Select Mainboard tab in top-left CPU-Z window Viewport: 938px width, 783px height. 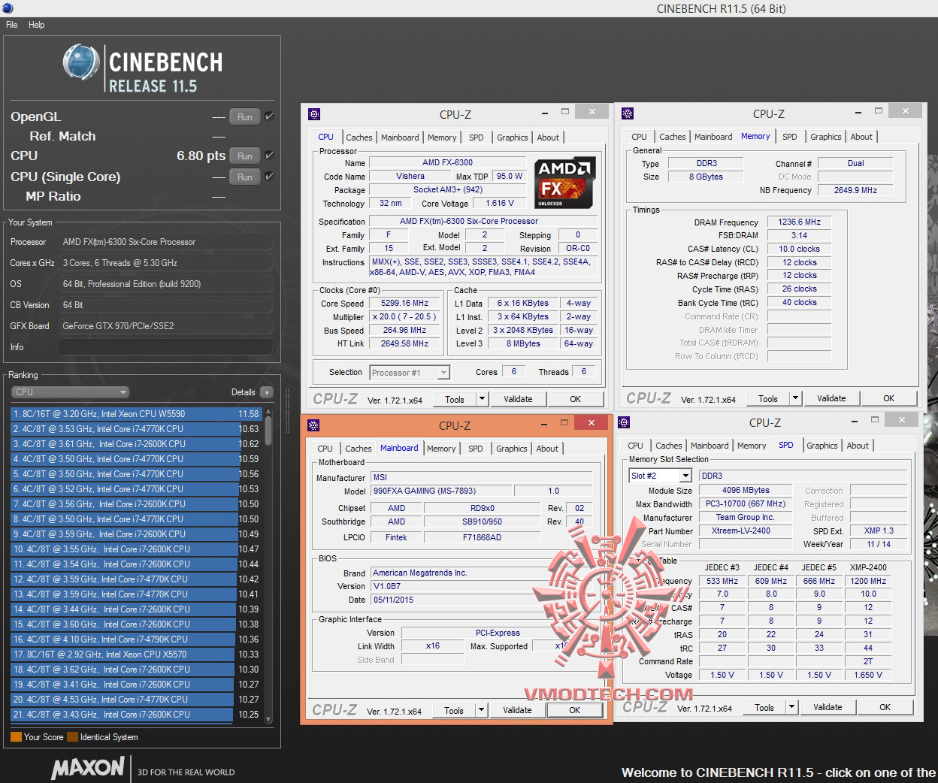click(400, 138)
